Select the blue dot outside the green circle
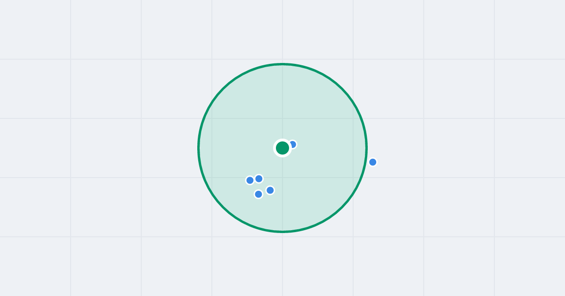This screenshot has width=565, height=296. click(373, 162)
